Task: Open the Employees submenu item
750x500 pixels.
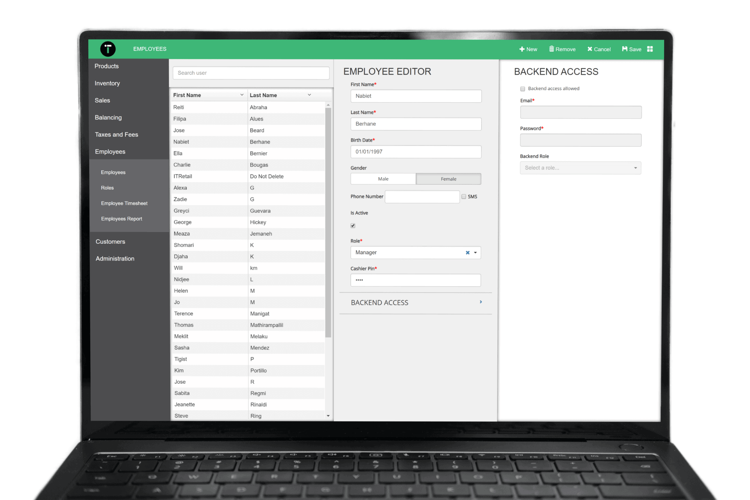Action: [x=113, y=172]
